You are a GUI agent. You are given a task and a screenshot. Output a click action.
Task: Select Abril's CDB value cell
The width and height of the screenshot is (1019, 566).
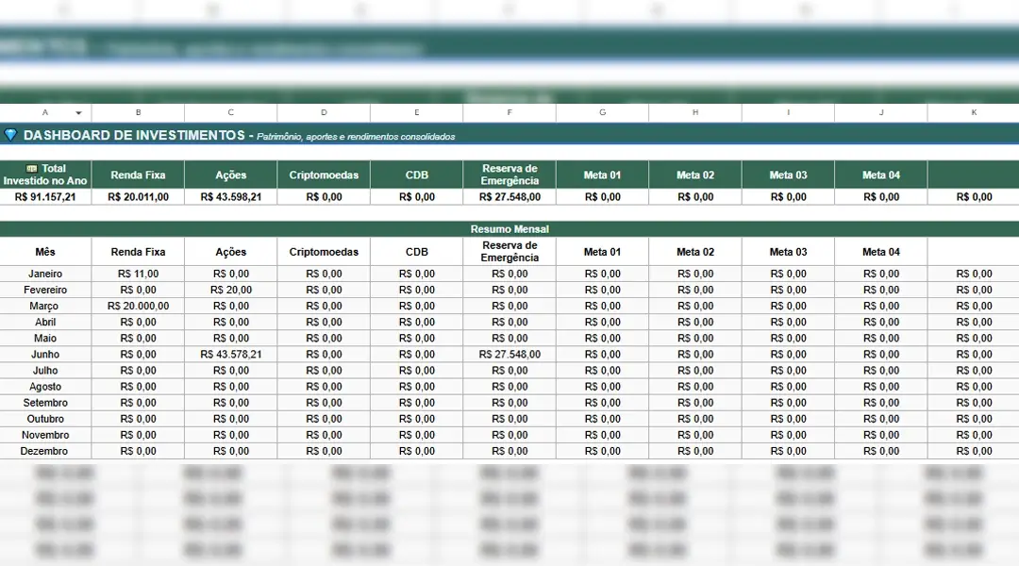coord(417,323)
